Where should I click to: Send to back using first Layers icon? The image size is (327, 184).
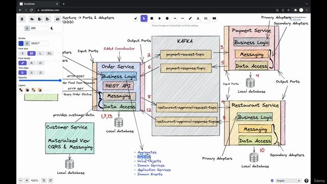[x=21, y=90]
